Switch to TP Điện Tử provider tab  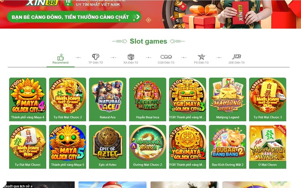point(96,59)
